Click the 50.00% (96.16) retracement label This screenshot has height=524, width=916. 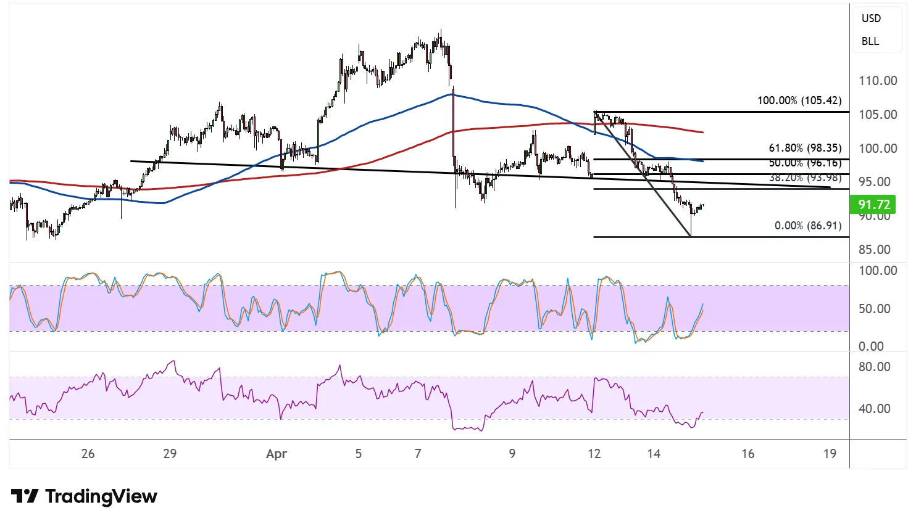(x=805, y=163)
